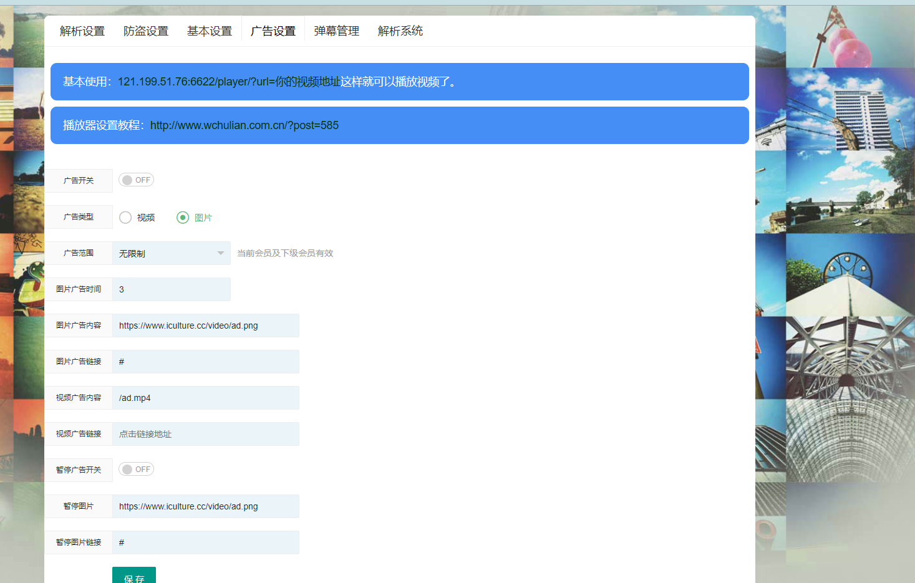Click the green 保存 button
Image resolution: width=915 pixels, height=583 pixels.
coord(134,576)
